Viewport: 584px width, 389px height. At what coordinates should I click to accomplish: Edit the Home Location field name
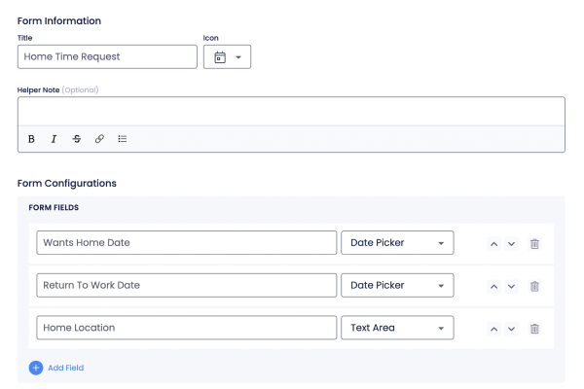186,329
